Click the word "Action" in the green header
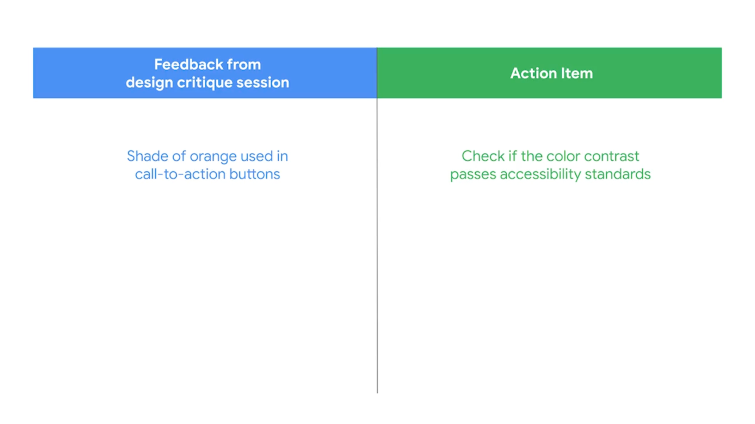 (x=534, y=73)
